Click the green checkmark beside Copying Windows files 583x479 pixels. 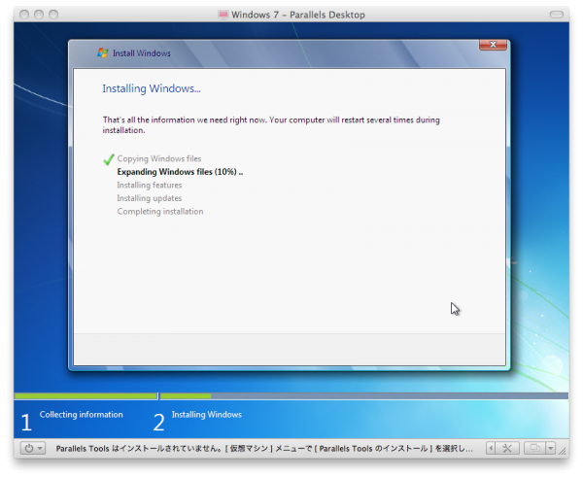[x=108, y=159]
